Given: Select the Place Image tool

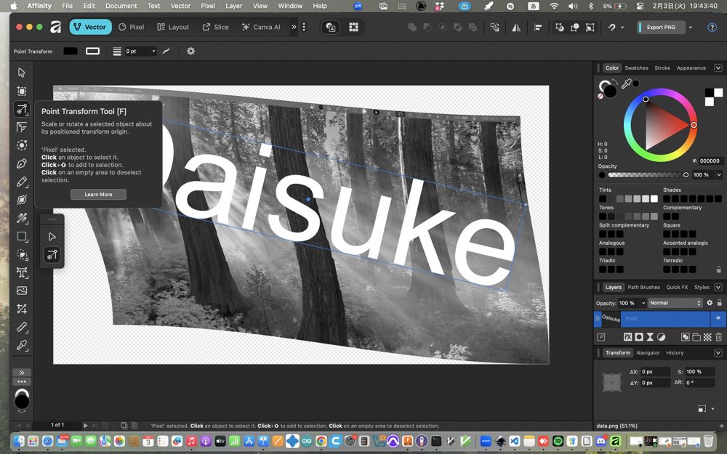Looking at the screenshot, I should point(22,291).
